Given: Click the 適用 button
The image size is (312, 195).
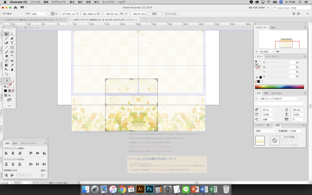Looking at the screenshot, I should click(x=154, y=14).
